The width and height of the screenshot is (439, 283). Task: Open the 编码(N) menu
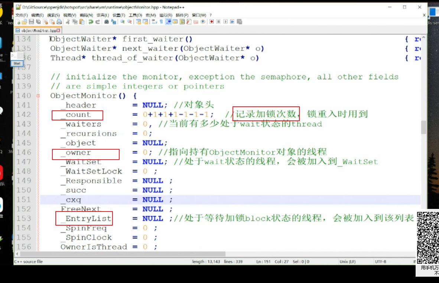coord(86,15)
